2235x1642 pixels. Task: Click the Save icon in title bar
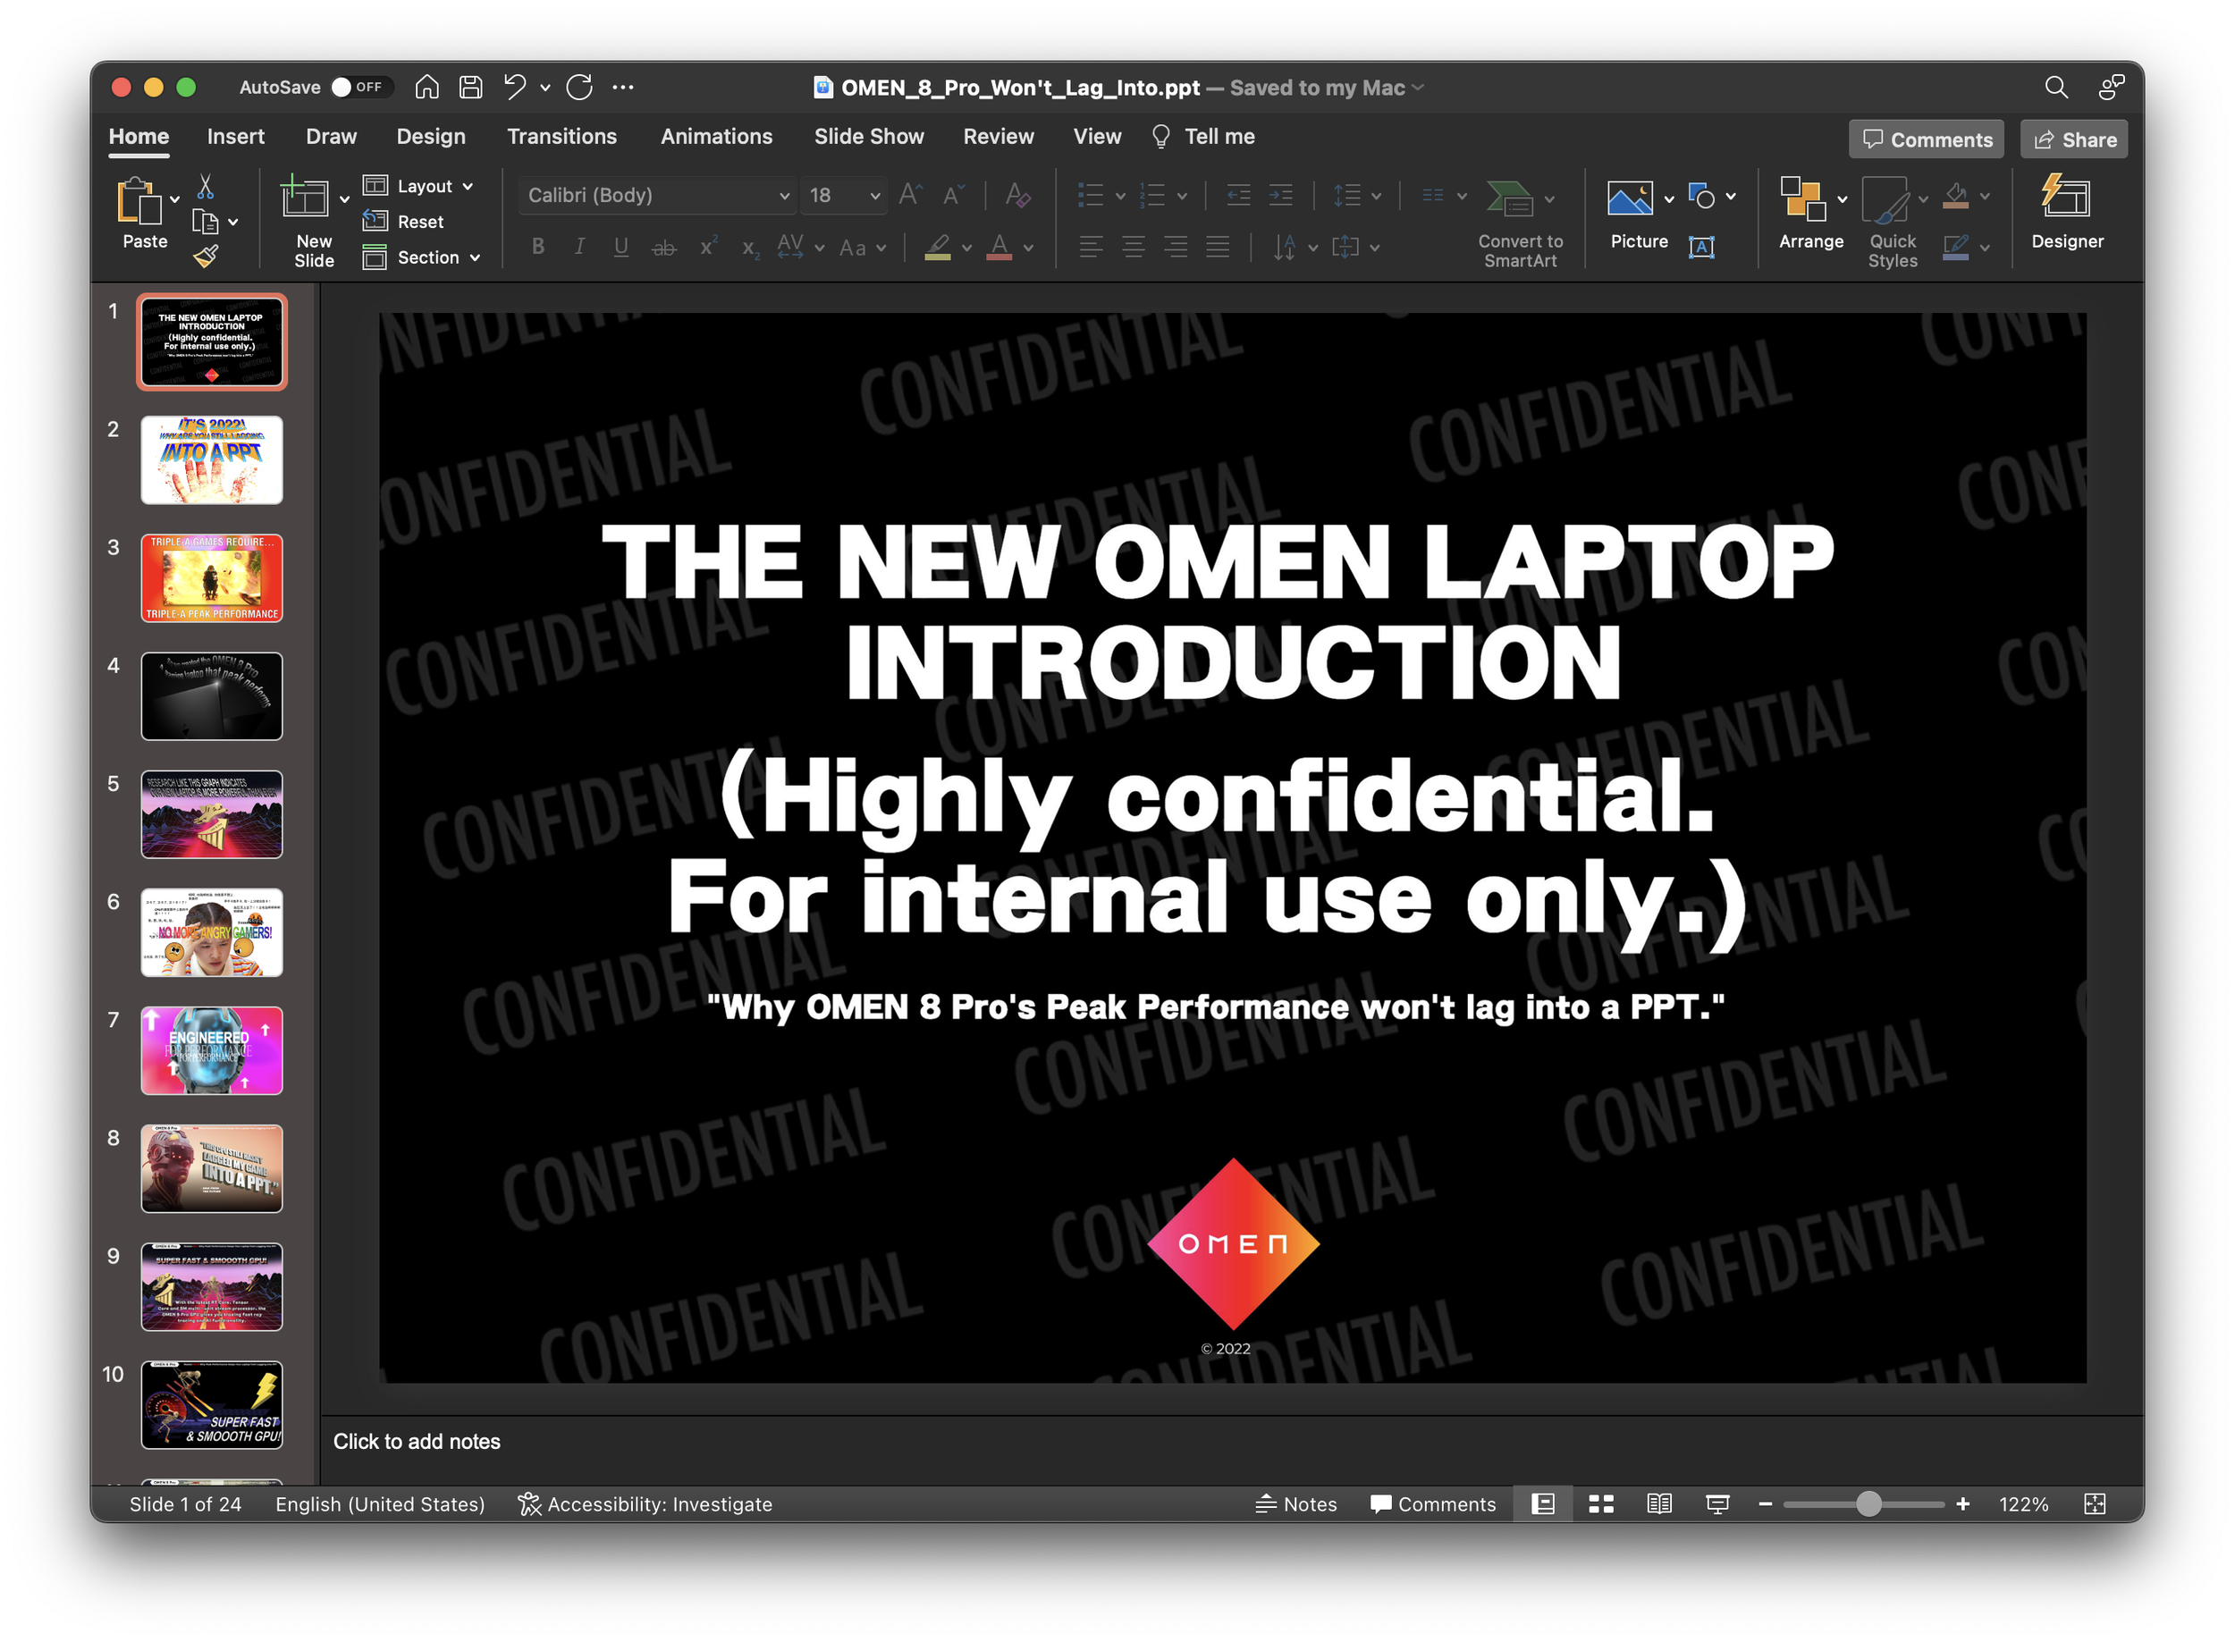(x=470, y=88)
